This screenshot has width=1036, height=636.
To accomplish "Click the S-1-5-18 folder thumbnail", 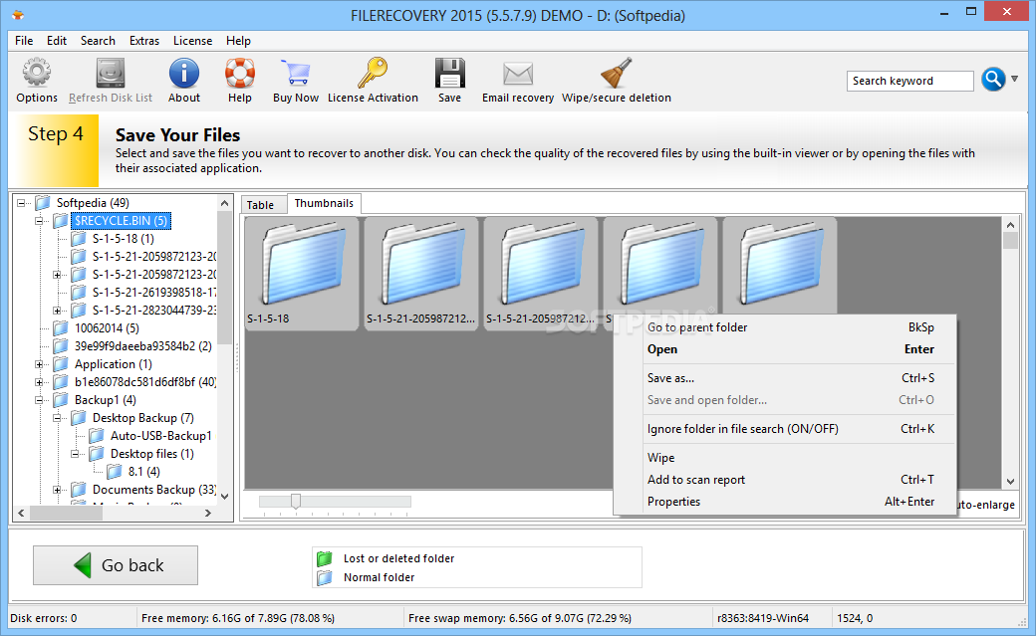I will pyautogui.click(x=301, y=274).
